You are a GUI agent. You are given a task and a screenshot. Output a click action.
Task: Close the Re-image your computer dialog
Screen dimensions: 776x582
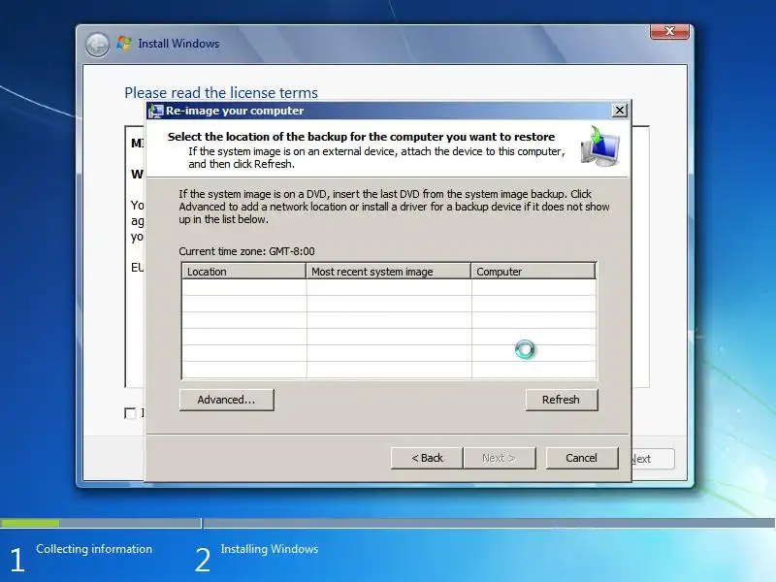620,111
